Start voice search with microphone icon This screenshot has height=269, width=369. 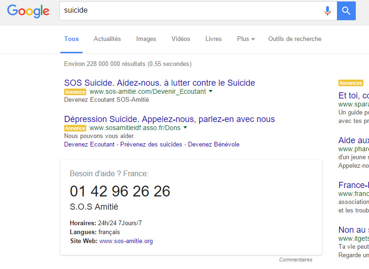click(328, 10)
